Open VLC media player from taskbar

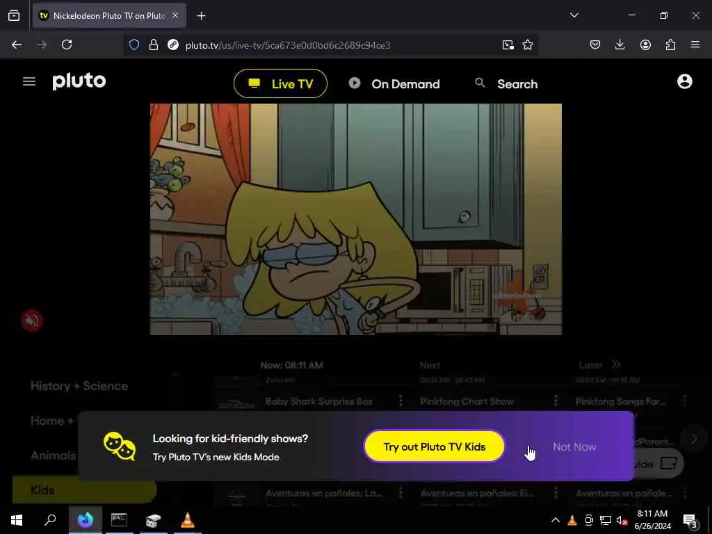tap(188, 520)
